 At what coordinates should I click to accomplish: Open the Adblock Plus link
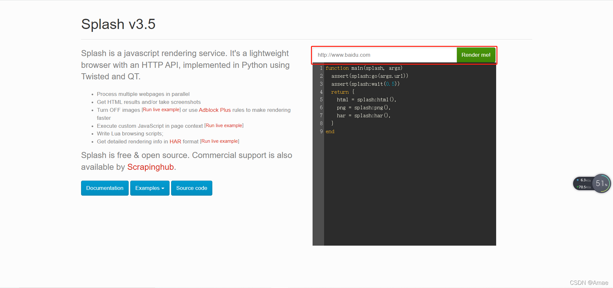click(x=215, y=110)
